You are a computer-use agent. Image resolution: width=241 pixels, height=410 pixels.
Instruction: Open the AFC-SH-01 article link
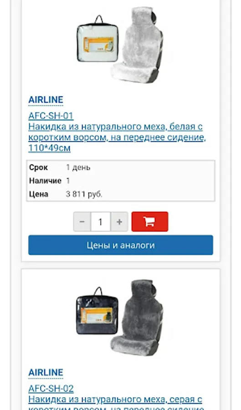click(x=51, y=116)
